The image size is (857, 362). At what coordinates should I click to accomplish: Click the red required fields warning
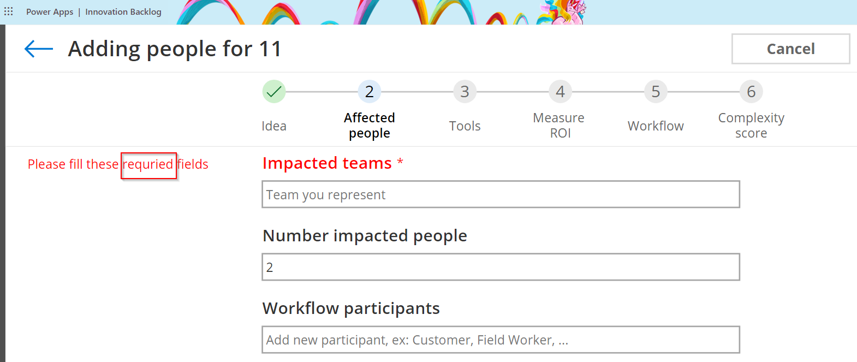tap(118, 164)
